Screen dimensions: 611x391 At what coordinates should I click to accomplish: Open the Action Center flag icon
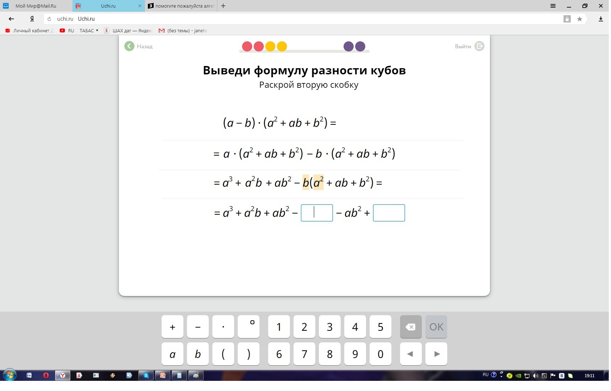pyautogui.click(x=553, y=376)
